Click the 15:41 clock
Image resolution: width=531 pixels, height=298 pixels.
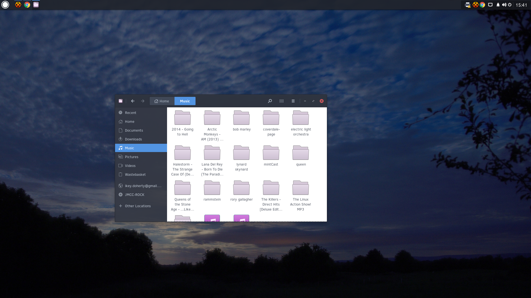click(521, 5)
